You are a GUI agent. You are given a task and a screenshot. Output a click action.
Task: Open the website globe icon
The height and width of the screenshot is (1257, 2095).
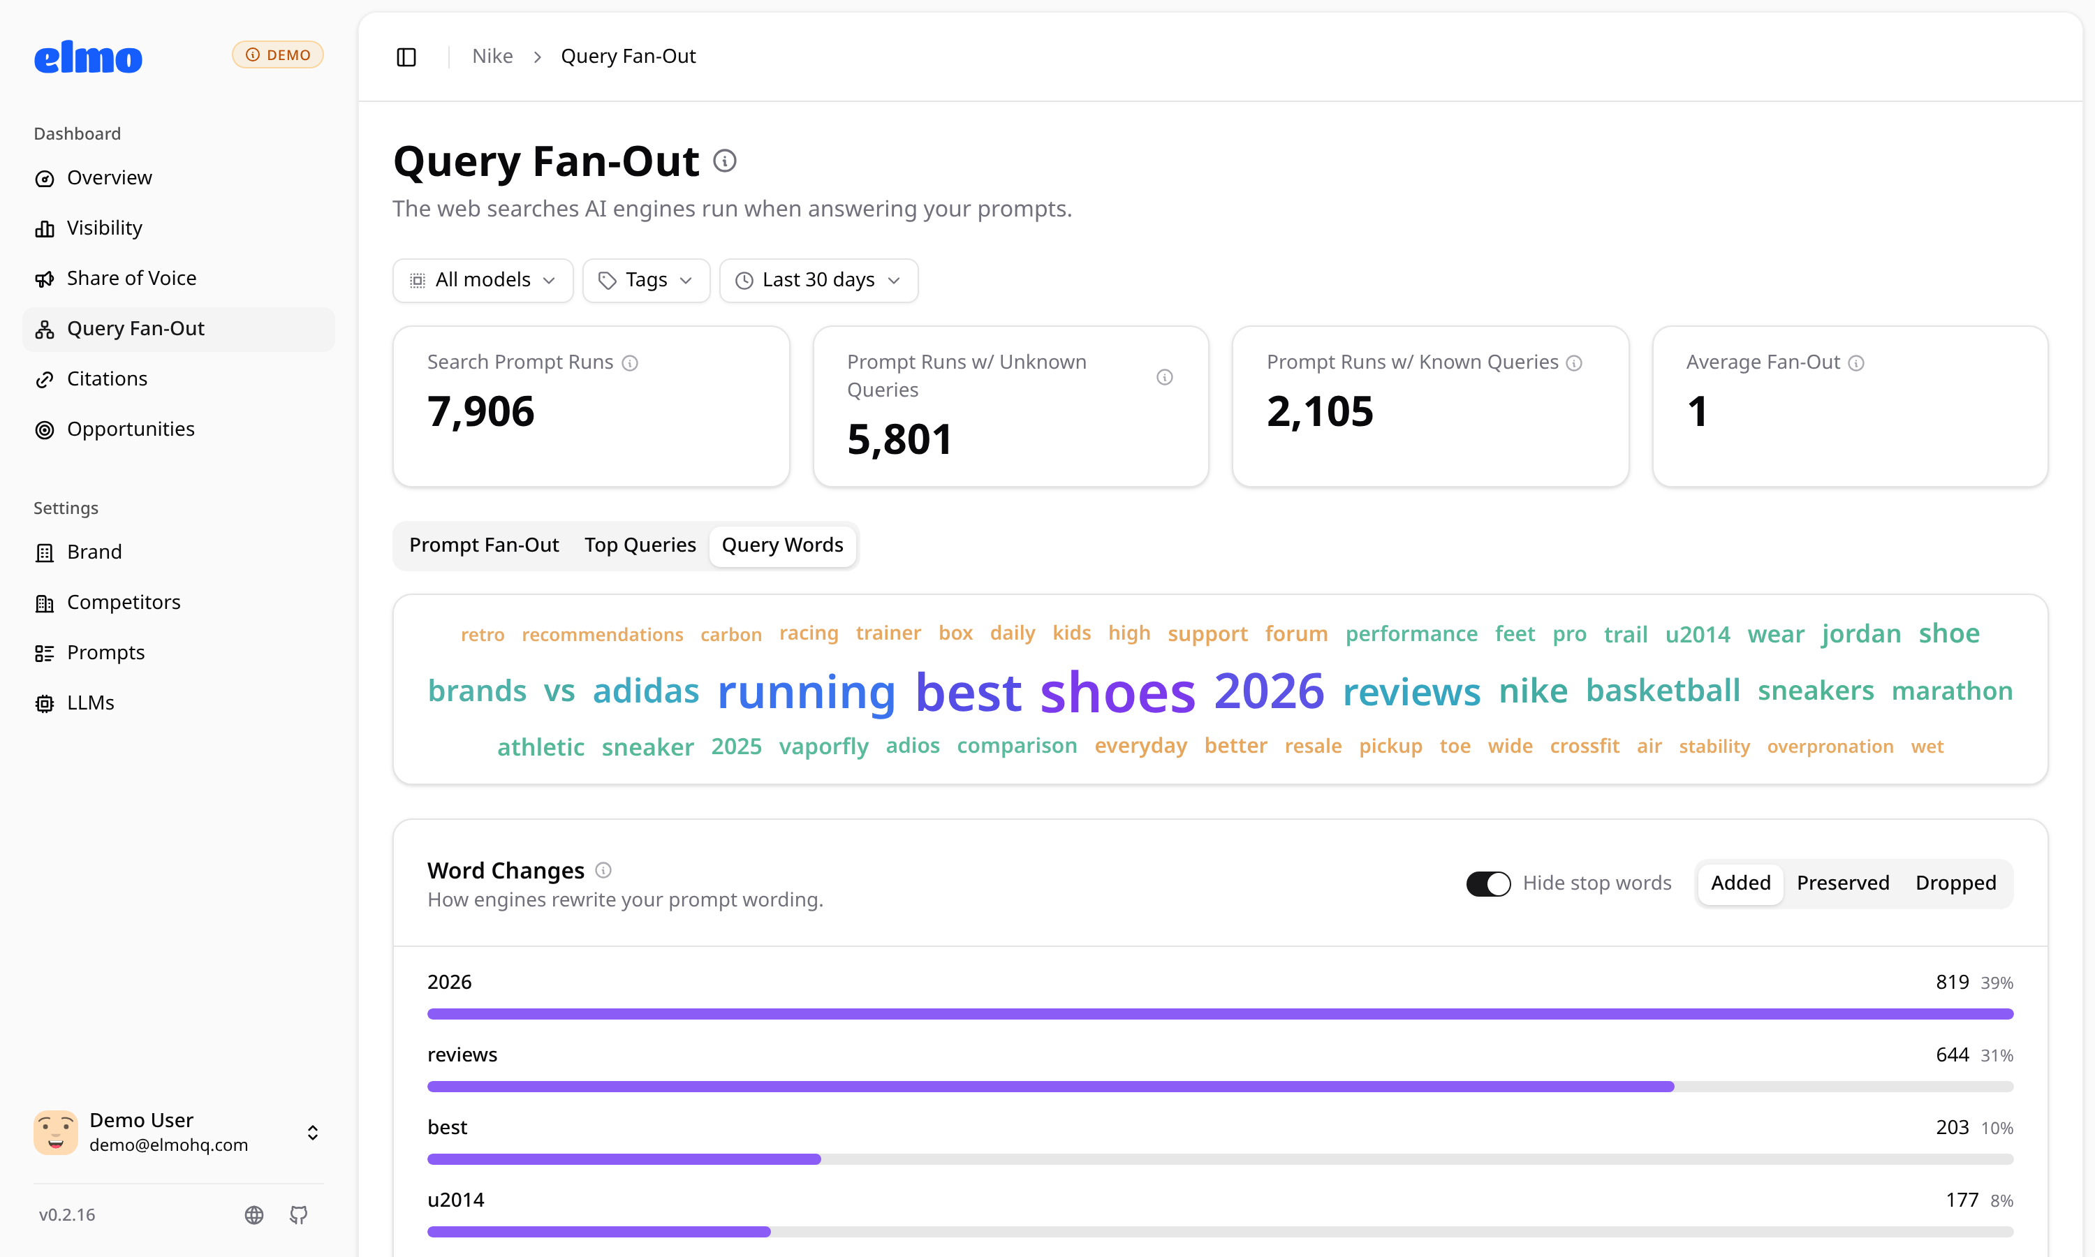coord(254,1214)
